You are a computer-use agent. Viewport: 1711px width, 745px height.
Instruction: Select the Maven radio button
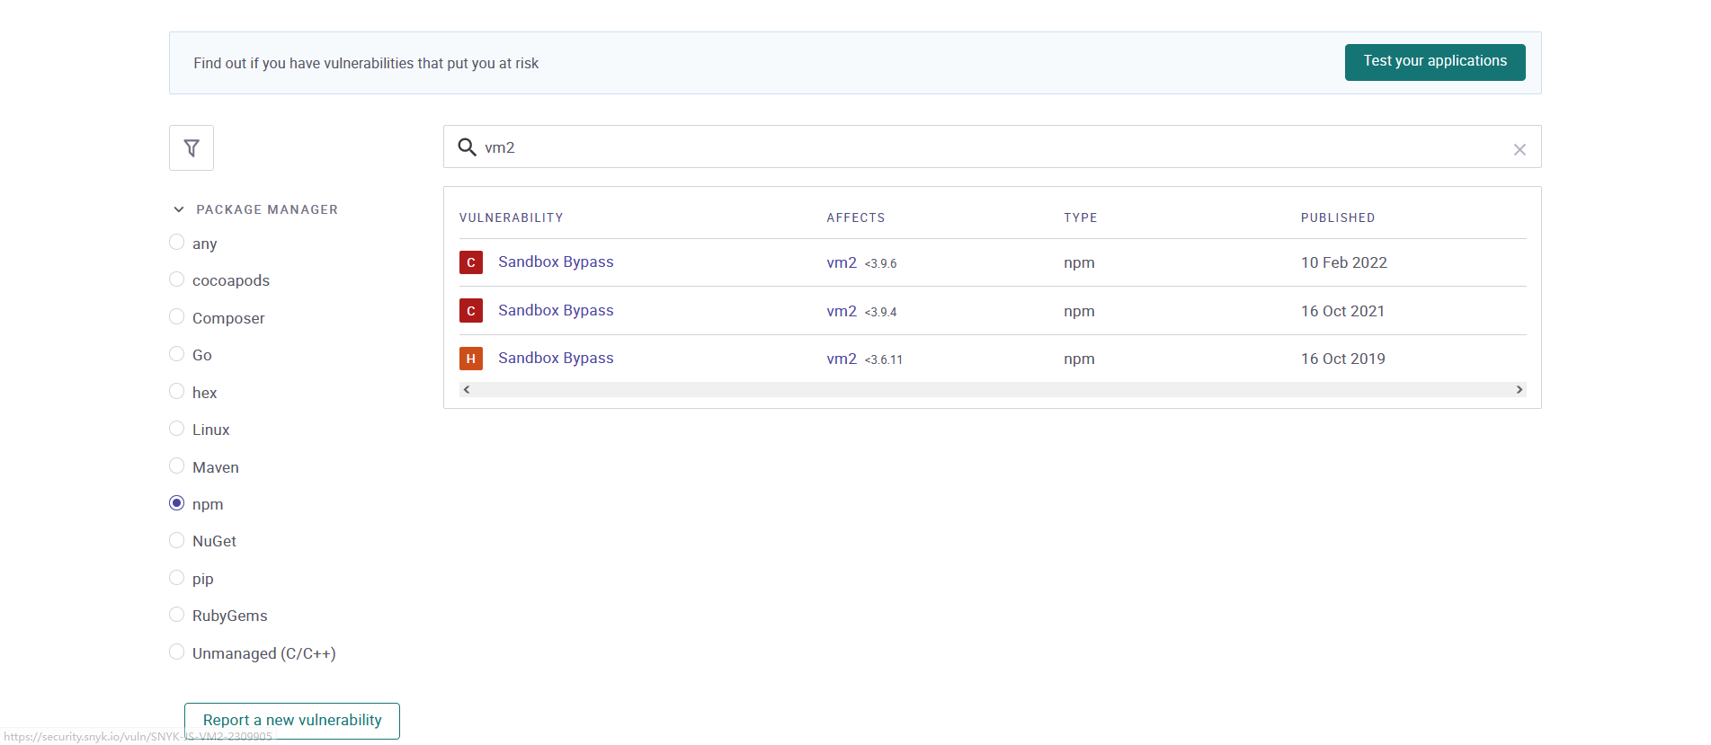coord(177,466)
